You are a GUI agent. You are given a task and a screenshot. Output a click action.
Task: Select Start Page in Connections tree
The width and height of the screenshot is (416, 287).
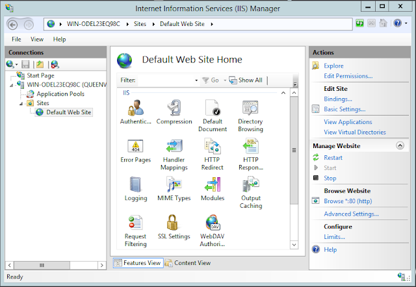point(40,76)
